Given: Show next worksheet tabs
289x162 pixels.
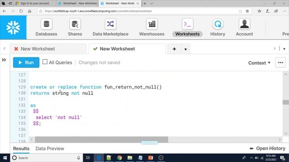Looking at the screenshot, I should [x=275, y=49].
